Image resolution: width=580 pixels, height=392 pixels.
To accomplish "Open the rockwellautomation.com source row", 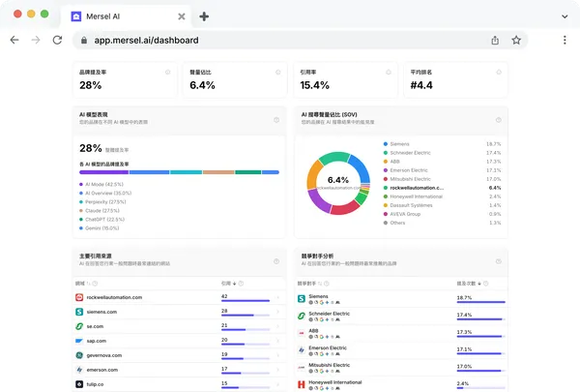I will [x=114, y=297].
